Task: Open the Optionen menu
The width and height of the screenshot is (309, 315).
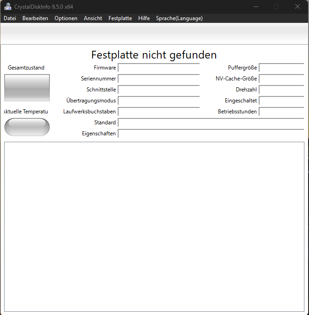Action: coord(66,18)
